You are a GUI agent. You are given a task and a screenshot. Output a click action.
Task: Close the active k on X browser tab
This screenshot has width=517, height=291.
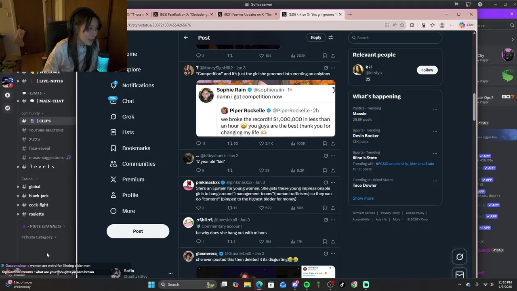[340, 15]
